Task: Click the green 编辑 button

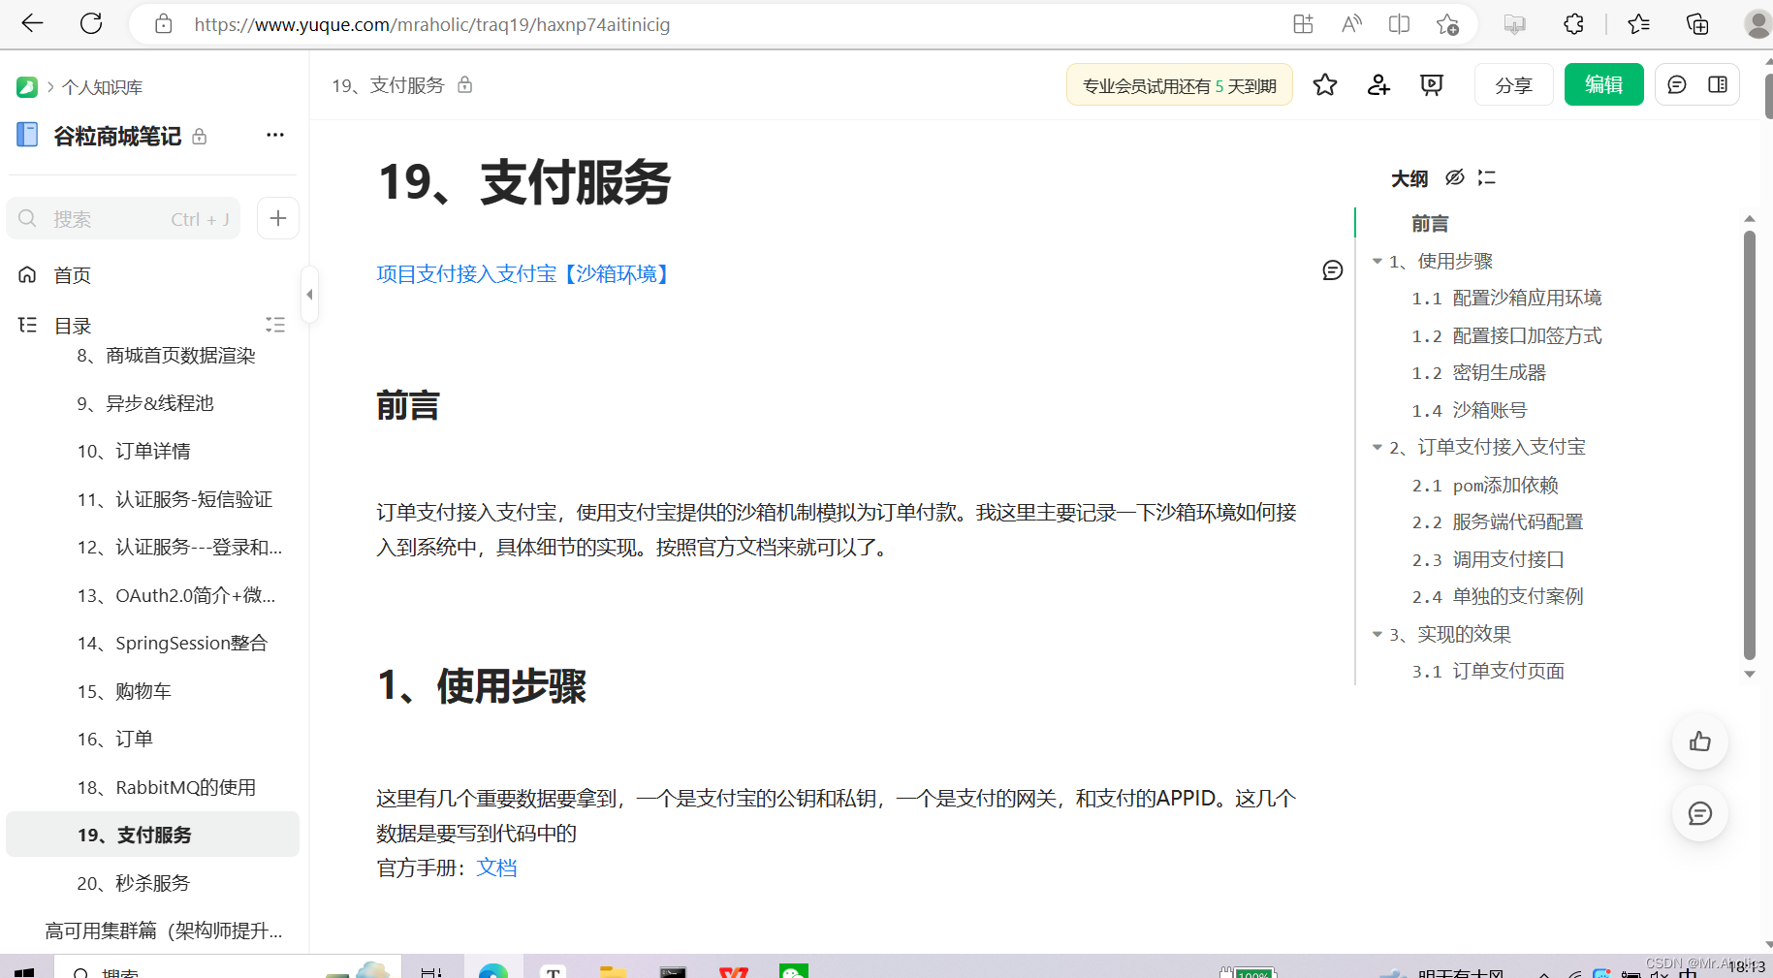Action: click(x=1603, y=84)
